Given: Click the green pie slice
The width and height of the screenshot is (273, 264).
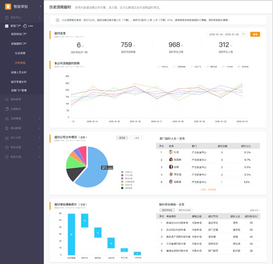Looking at the screenshot, I should coord(75,163).
